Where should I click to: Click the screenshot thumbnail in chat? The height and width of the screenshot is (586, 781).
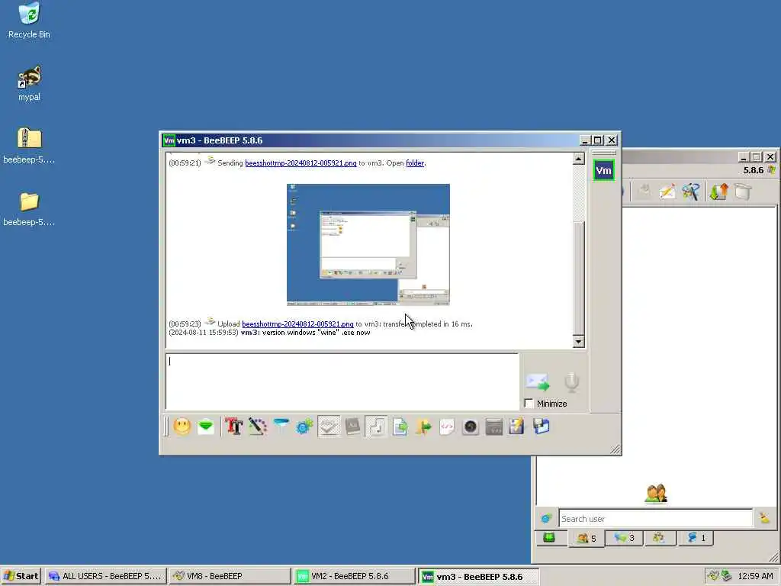click(x=368, y=245)
